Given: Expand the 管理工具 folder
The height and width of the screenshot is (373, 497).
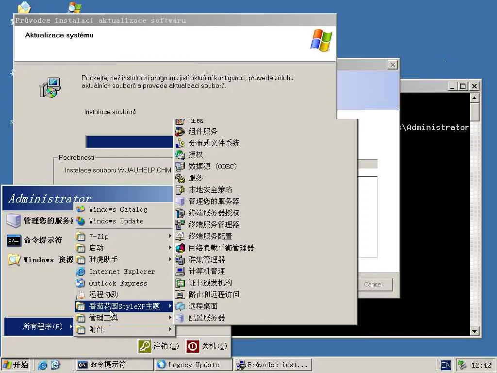Looking at the screenshot, I should coord(124,318).
